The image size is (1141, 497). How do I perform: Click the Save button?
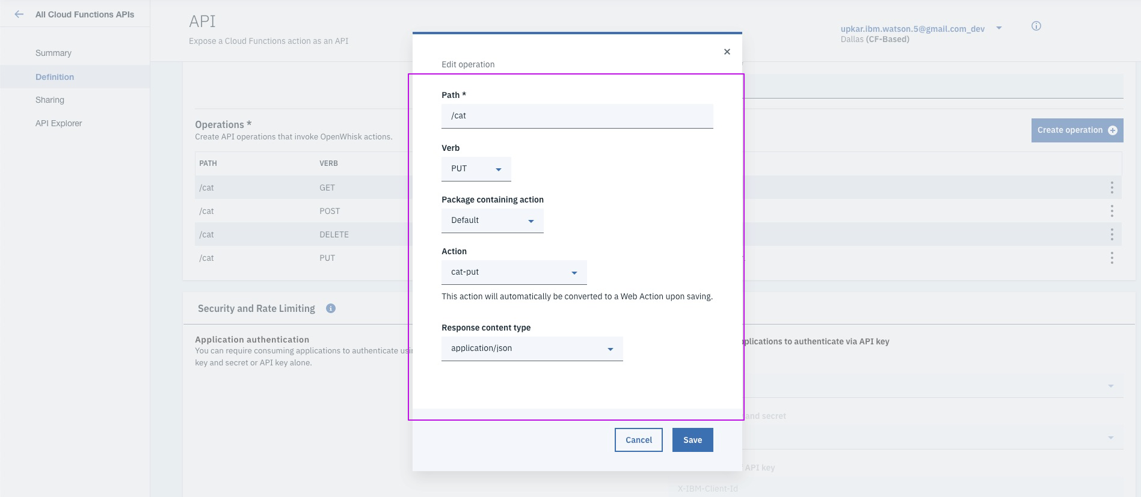coord(693,440)
